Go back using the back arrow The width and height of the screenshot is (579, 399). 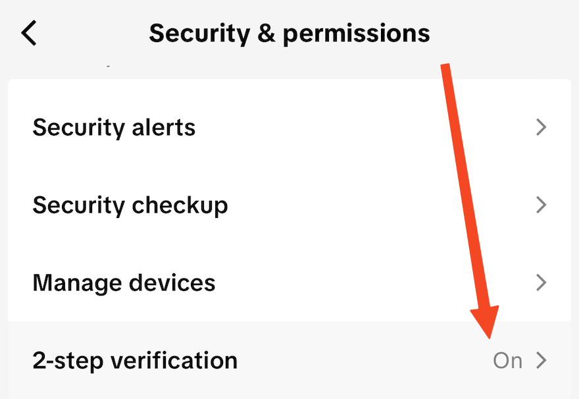coord(29,33)
